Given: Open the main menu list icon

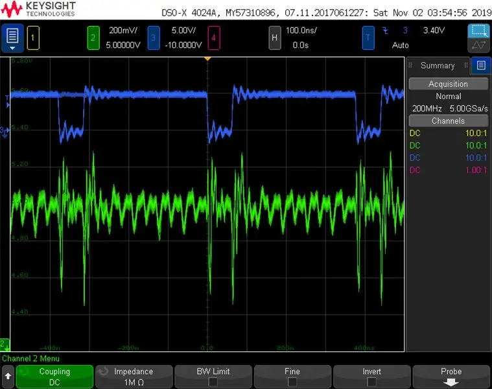Looking at the screenshot, I should pos(12,38).
